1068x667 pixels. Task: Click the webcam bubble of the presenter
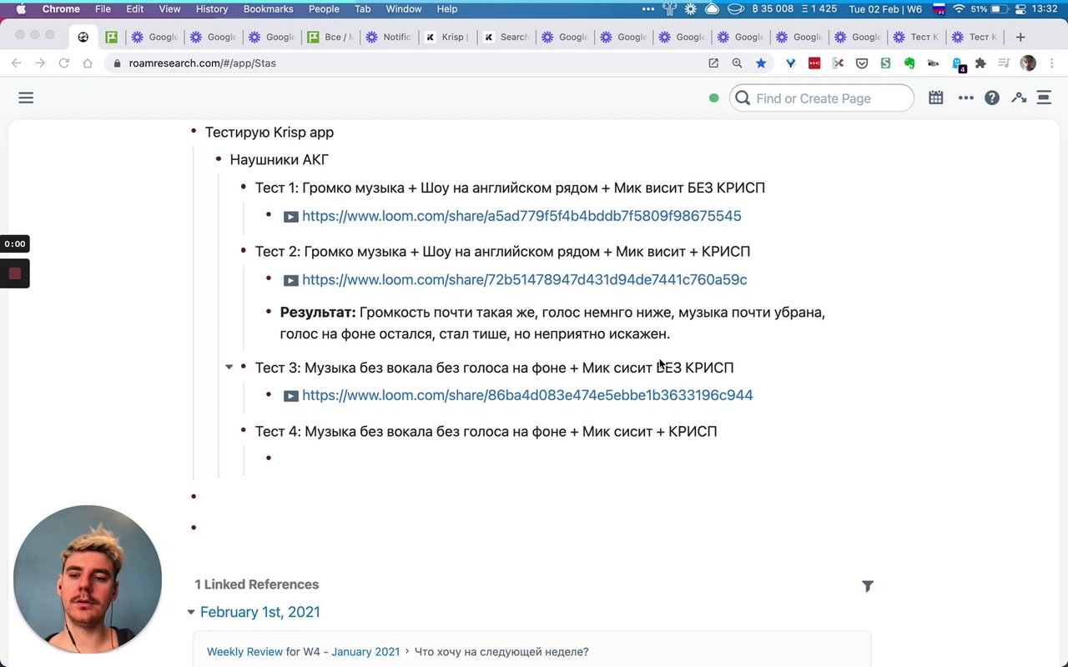88,579
